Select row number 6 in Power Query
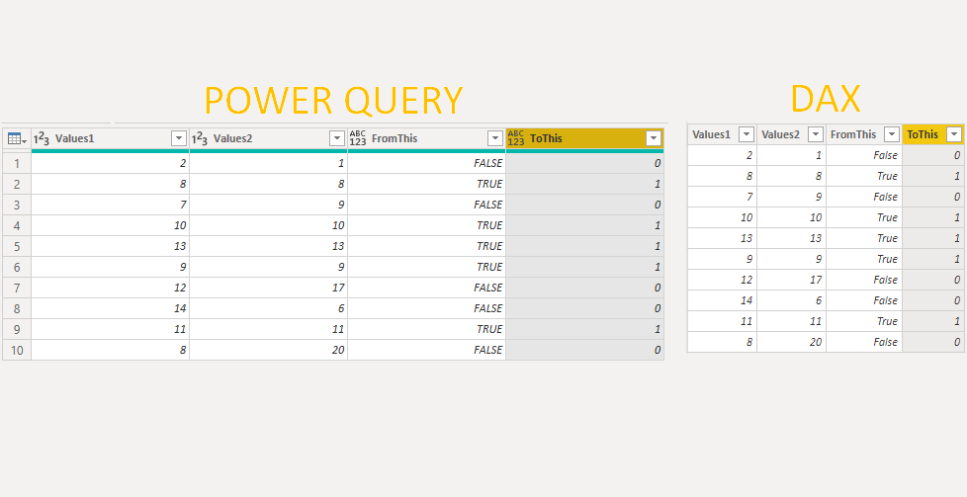Image resolution: width=967 pixels, height=497 pixels. tap(17, 267)
